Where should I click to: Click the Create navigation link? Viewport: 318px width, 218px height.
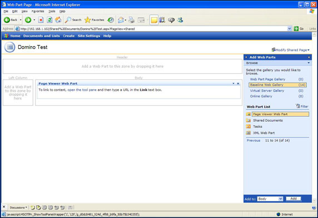pos(69,36)
